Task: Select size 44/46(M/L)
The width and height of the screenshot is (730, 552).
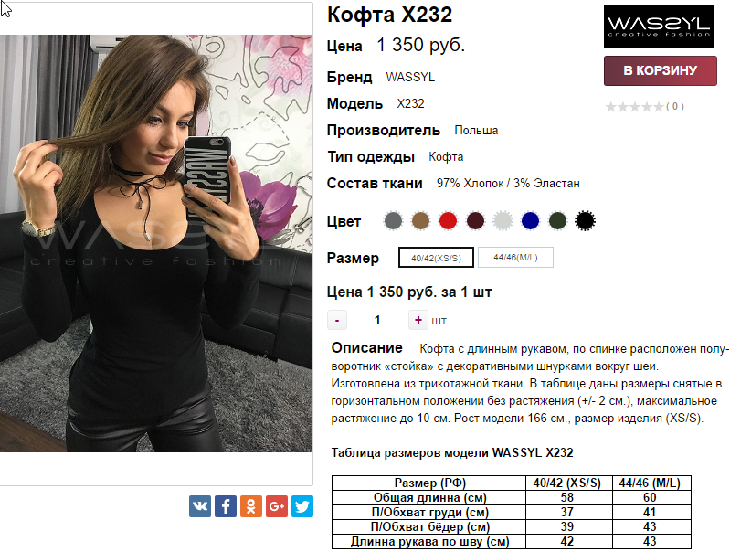Action: 515,257
